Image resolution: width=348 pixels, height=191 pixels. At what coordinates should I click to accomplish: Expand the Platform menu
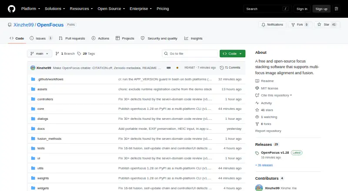[x=30, y=9]
